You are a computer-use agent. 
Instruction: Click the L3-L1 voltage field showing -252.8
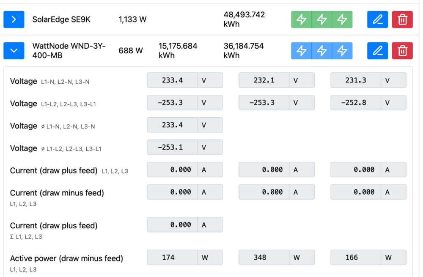pos(356,102)
